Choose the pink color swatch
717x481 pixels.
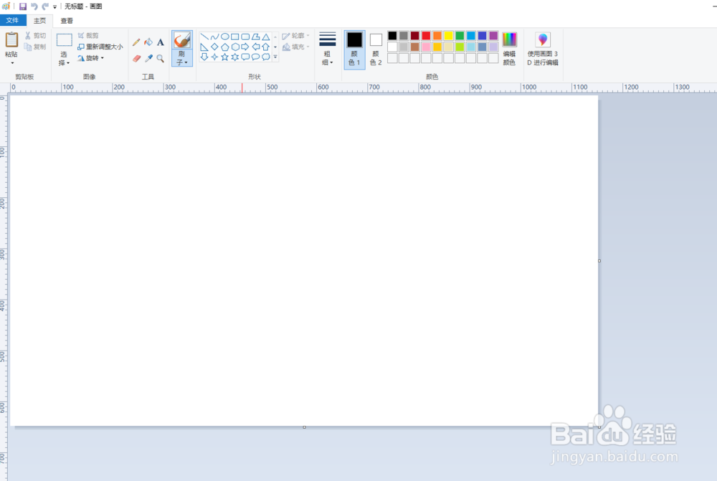point(426,47)
